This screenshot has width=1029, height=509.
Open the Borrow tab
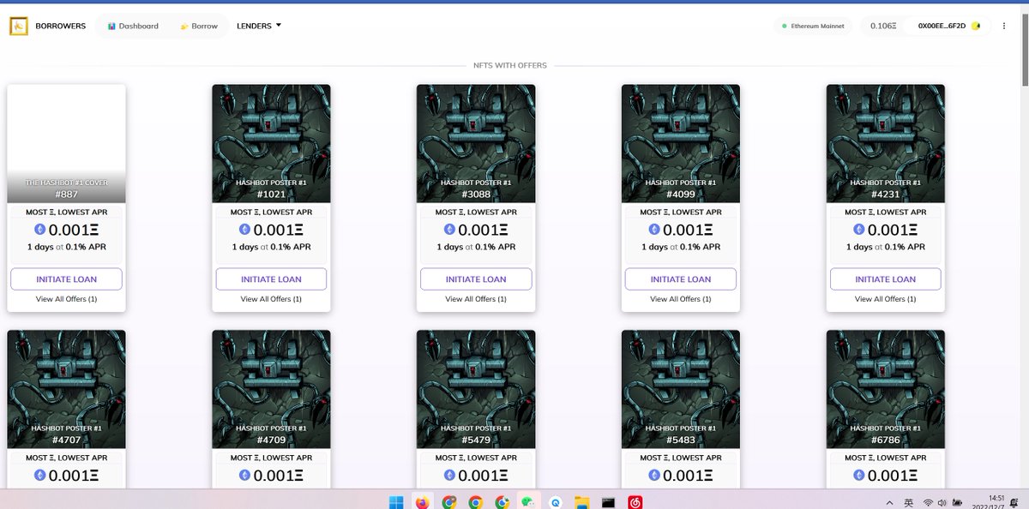[199, 27]
